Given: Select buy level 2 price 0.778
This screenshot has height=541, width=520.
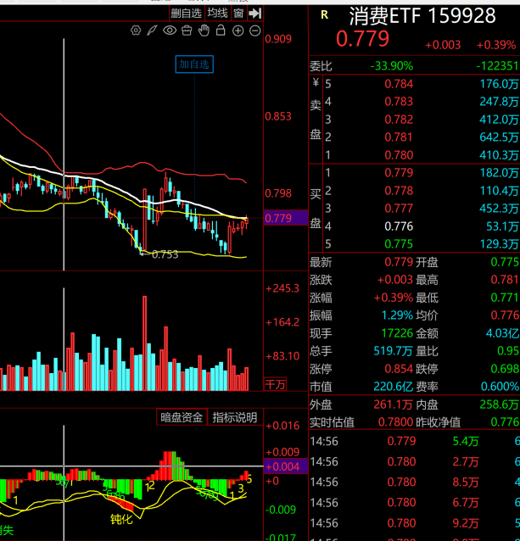Looking at the screenshot, I should pyautogui.click(x=399, y=191).
